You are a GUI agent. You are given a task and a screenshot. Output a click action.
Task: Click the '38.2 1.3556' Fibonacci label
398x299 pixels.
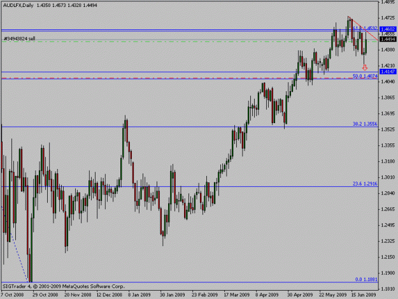(x=365, y=124)
